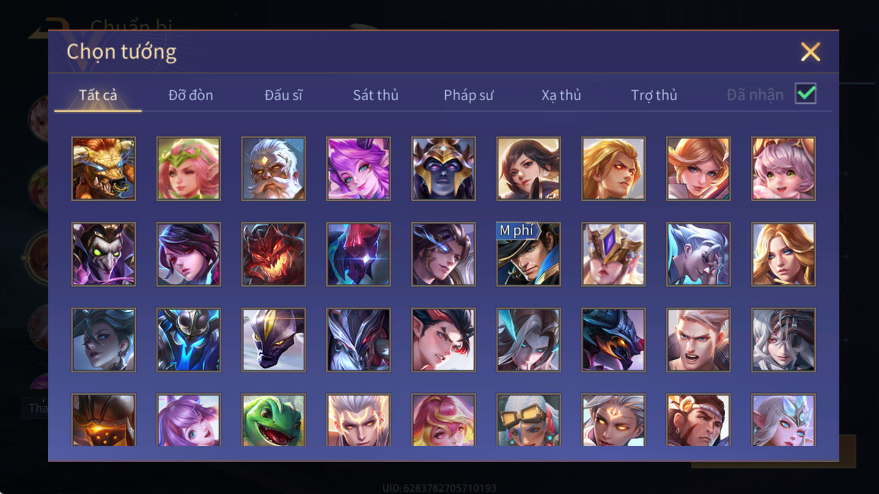This screenshot has height=494, width=879.
Task: Toggle the Đã nhận checkbox
Action: pos(806,94)
